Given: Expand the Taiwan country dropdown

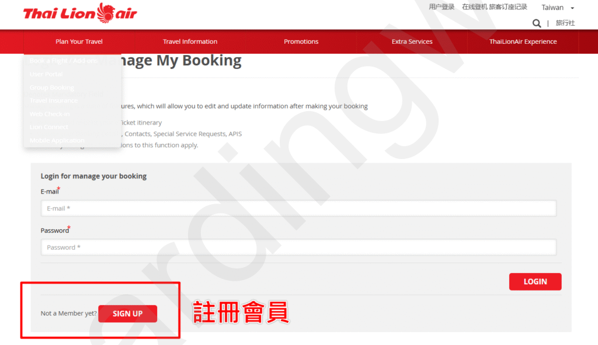Looking at the screenshot, I should tap(558, 8).
